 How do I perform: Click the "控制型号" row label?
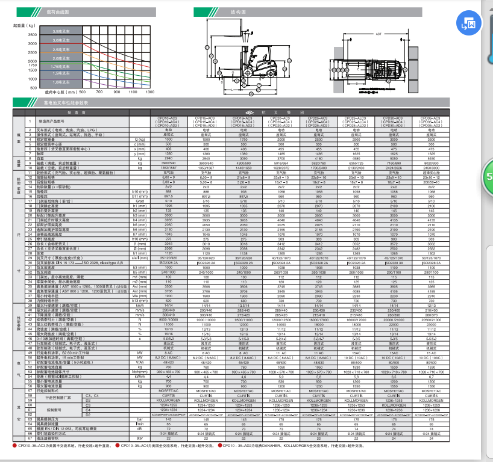(54, 410)
